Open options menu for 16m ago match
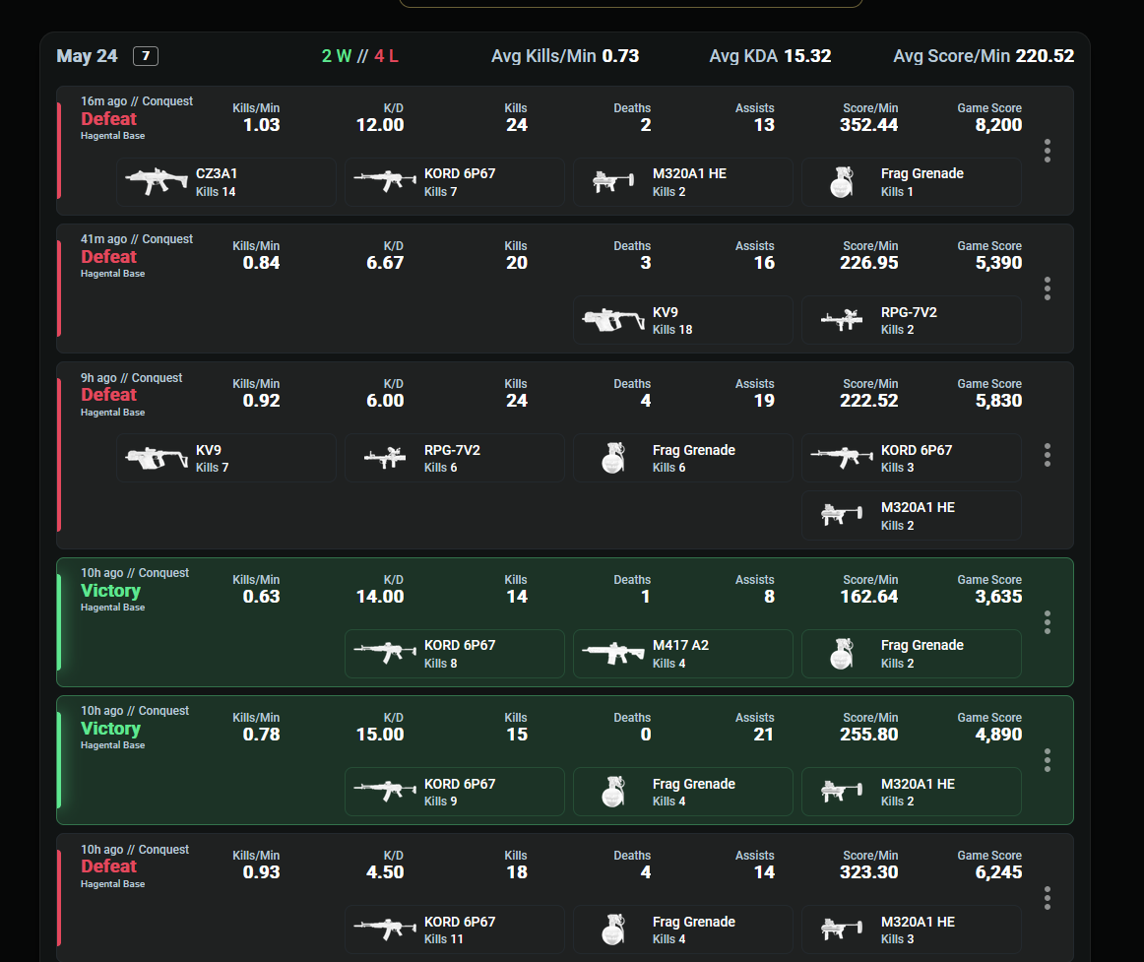The height and width of the screenshot is (962, 1144). pos(1047,151)
